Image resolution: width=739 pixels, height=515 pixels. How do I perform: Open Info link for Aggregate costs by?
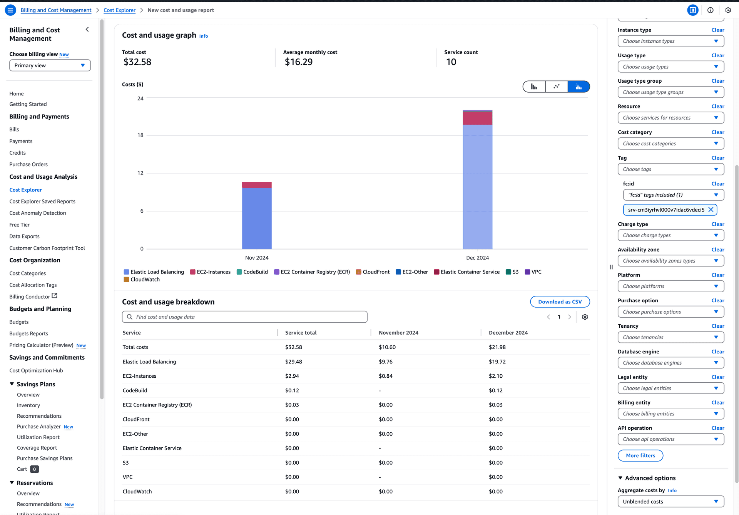[x=672, y=490]
